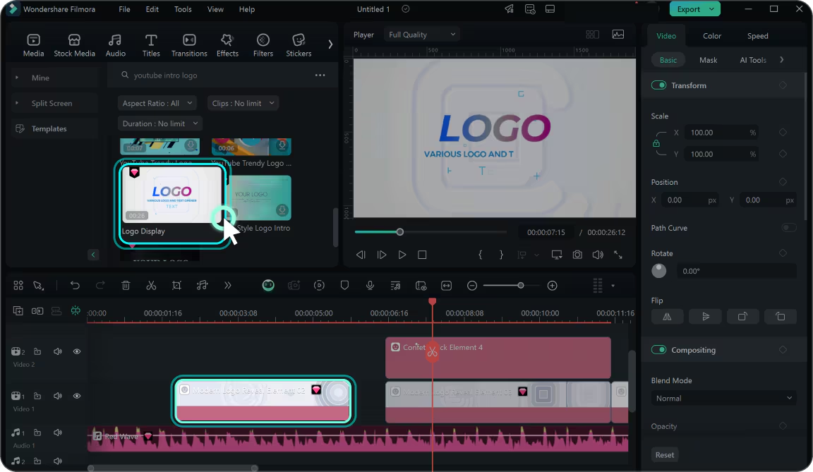Open the Effects panel
813x472 pixels.
[x=227, y=45]
